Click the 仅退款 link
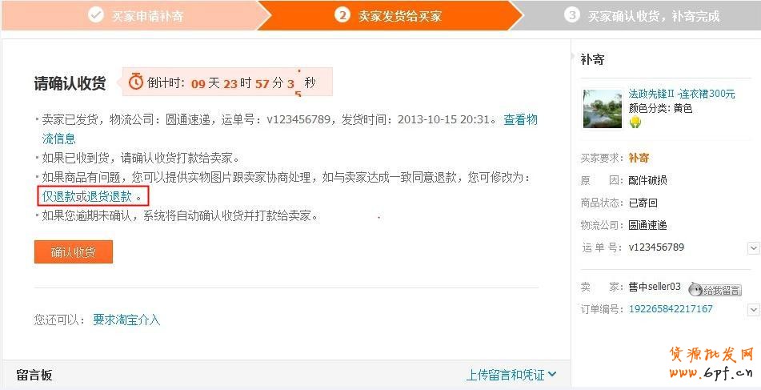This screenshot has width=761, height=390. point(58,196)
